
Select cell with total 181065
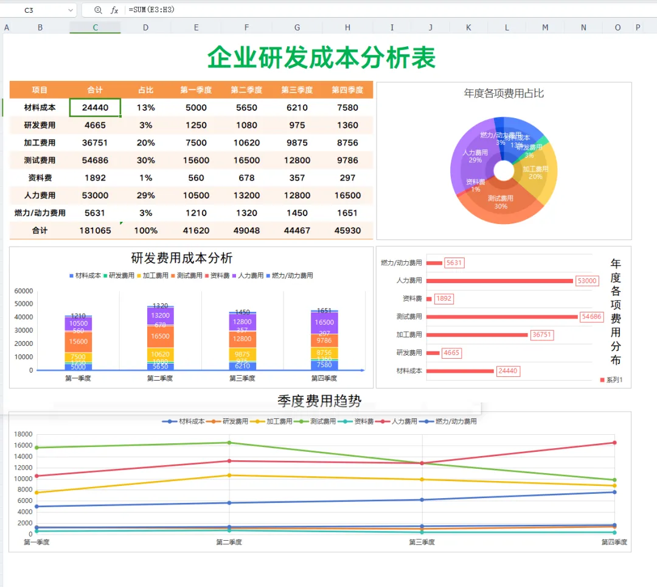[95, 231]
